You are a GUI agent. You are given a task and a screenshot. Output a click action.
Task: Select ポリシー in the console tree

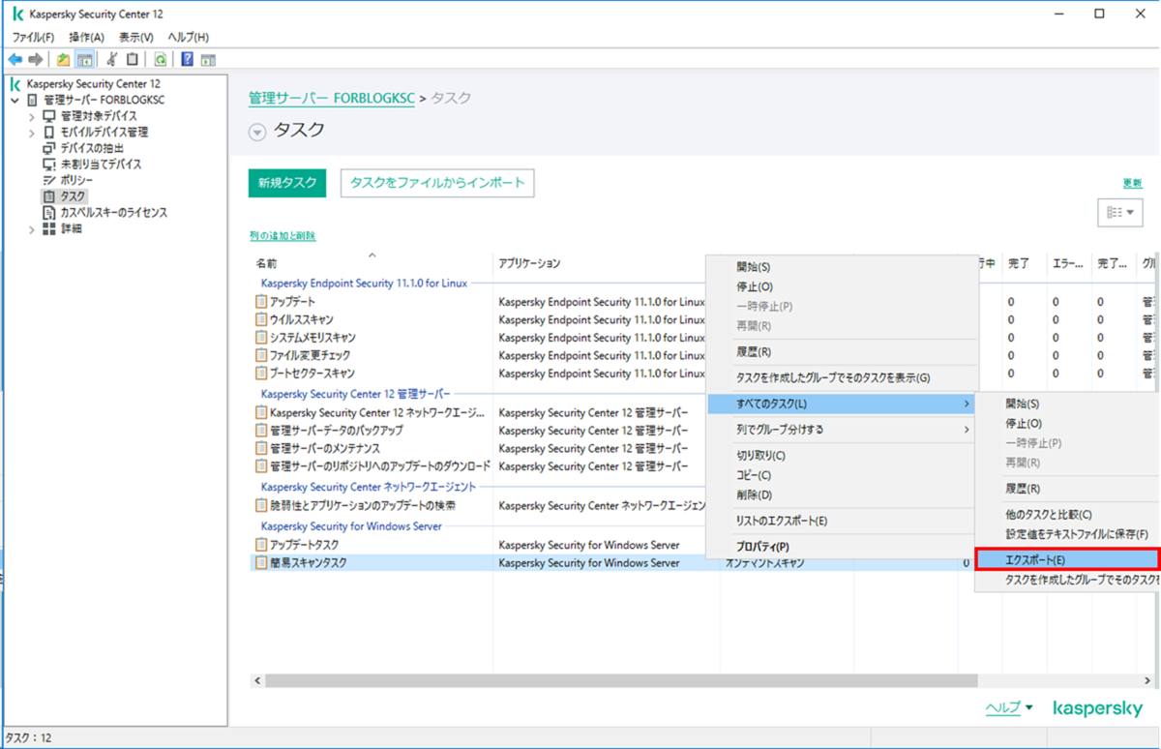pyautogui.click(x=76, y=181)
